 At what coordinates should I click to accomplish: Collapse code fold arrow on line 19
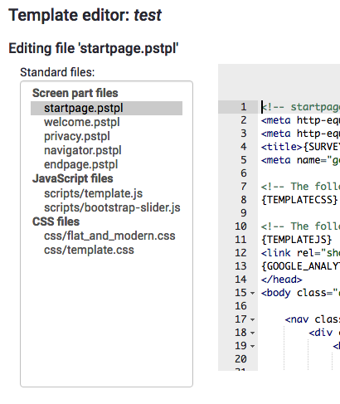[252, 346]
